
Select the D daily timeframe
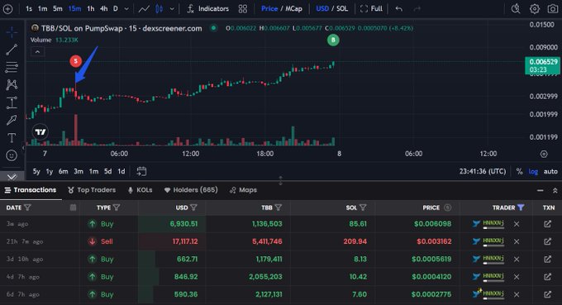(x=116, y=8)
